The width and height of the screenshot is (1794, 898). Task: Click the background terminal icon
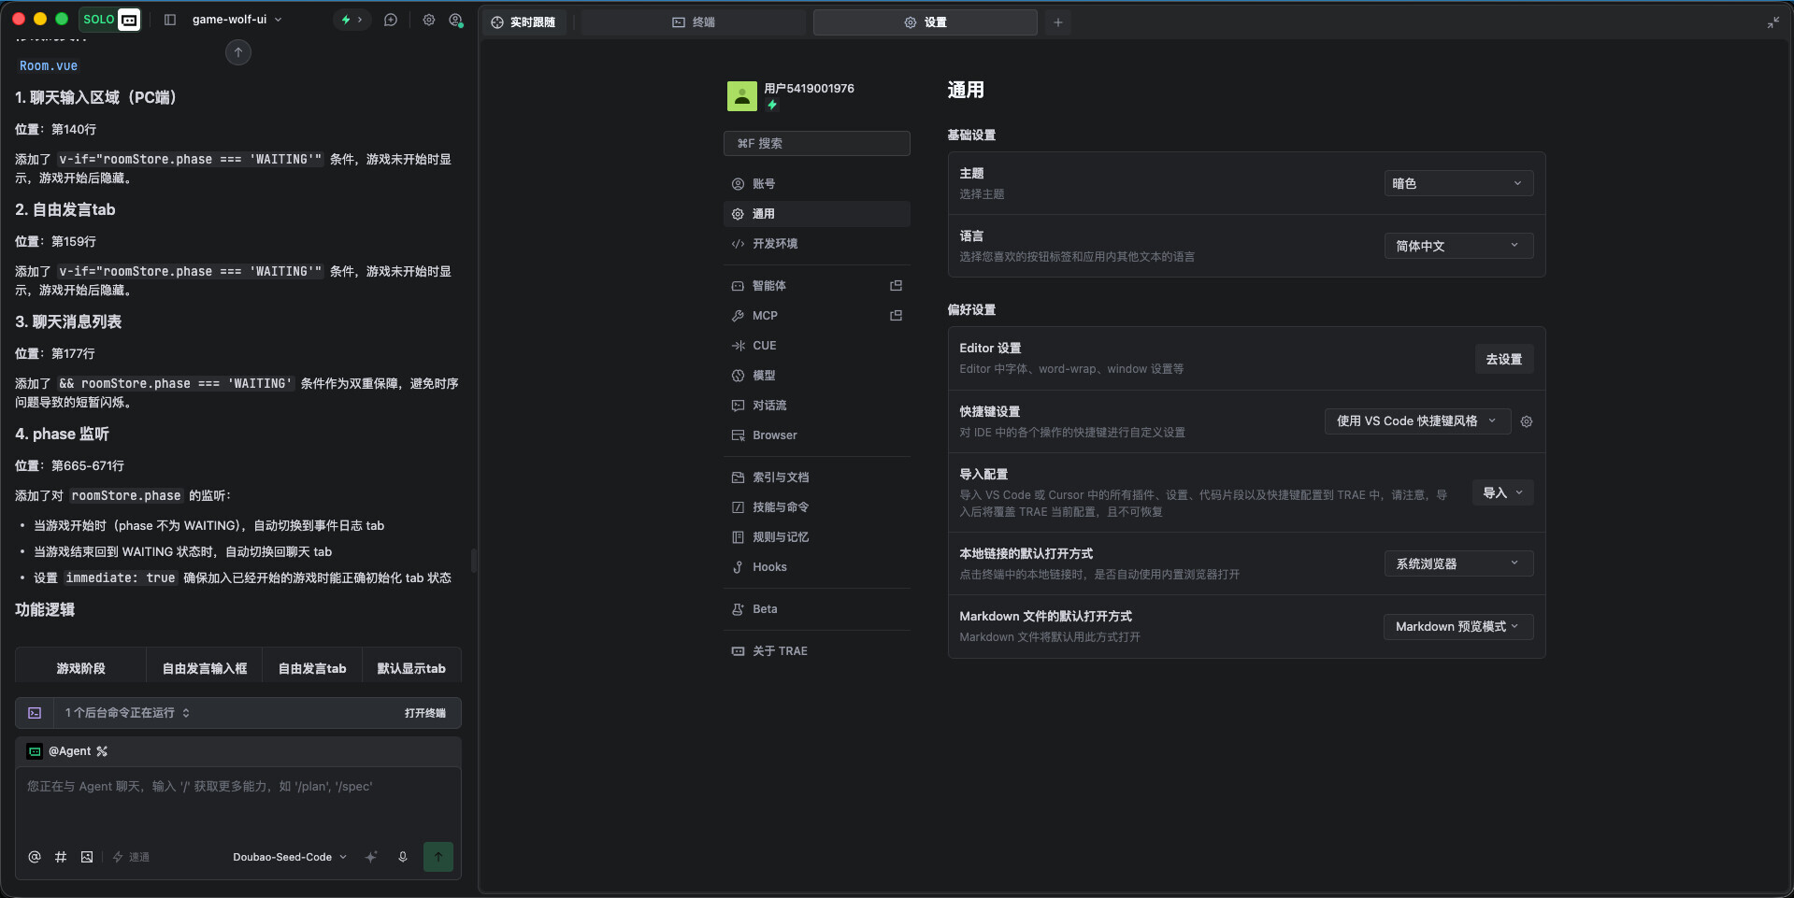pyautogui.click(x=35, y=713)
